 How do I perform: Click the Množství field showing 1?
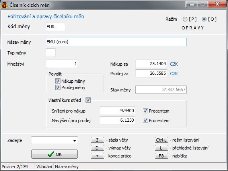[62, 64]
